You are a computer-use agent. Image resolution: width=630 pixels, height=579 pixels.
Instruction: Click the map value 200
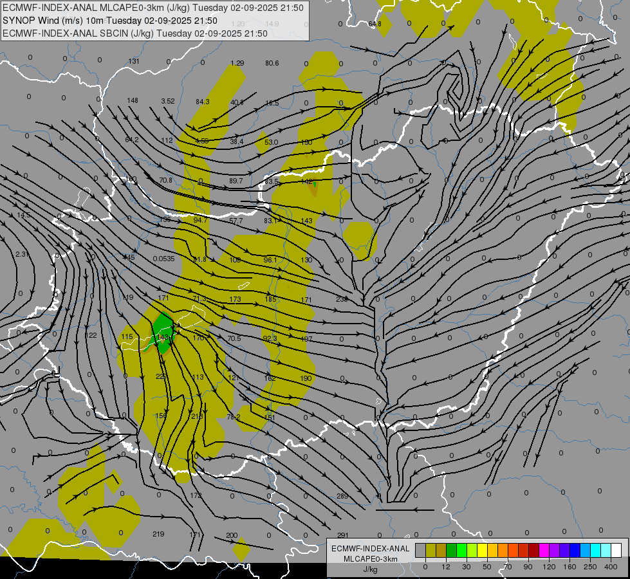(232, 535)
